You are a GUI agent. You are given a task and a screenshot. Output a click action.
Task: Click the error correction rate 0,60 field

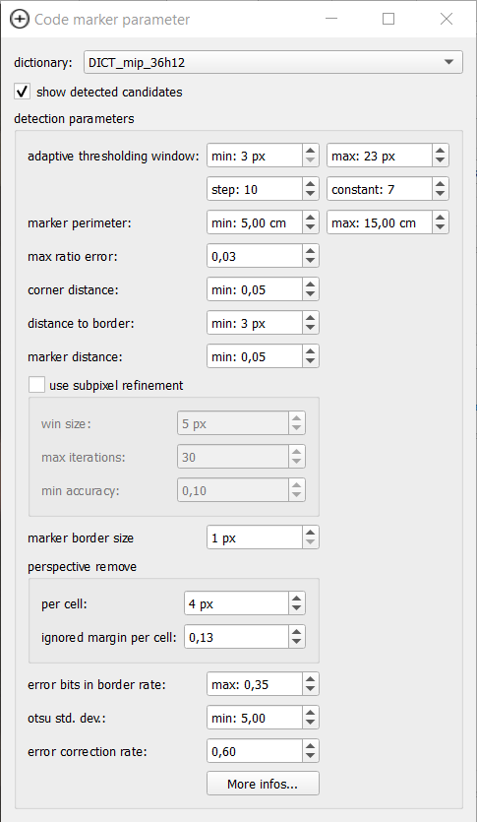(x=255, y=752)
